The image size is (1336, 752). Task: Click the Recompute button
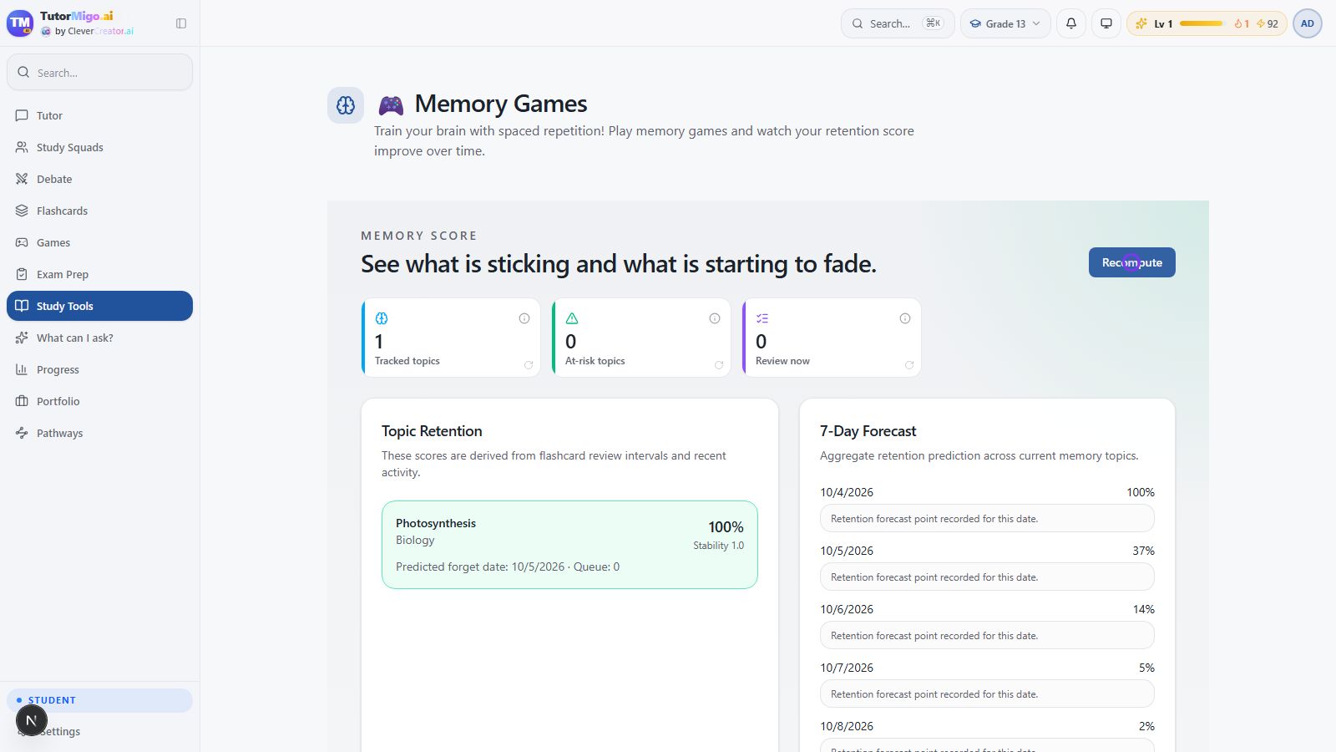[x=1131, y=262]
